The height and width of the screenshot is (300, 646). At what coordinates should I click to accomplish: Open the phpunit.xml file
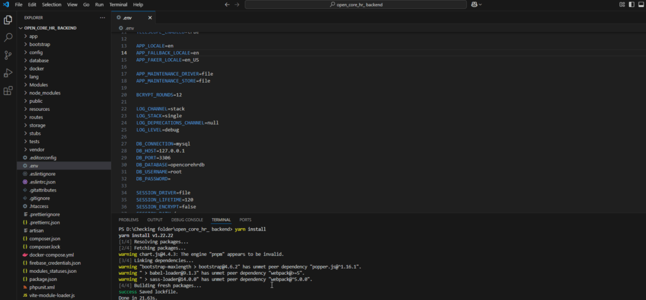(x=64, y=287)
